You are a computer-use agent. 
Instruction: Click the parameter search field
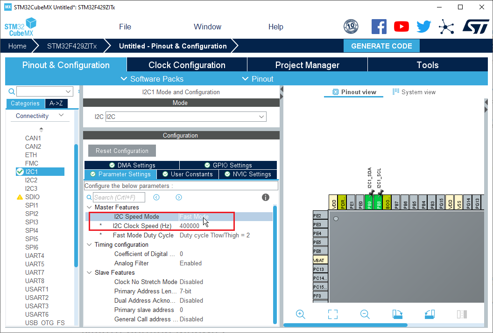tap(119, 197)
